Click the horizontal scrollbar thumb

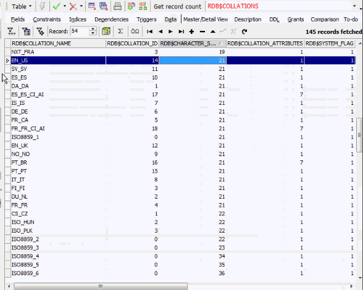tap(101, 286)
